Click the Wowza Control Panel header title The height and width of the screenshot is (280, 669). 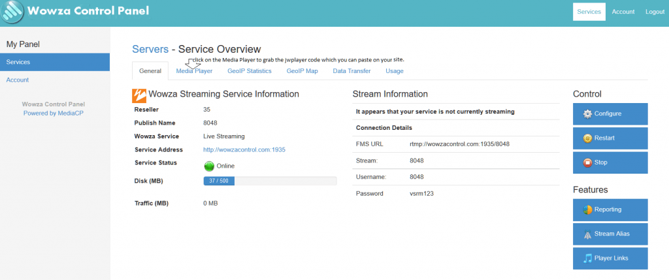pos(88,10)
